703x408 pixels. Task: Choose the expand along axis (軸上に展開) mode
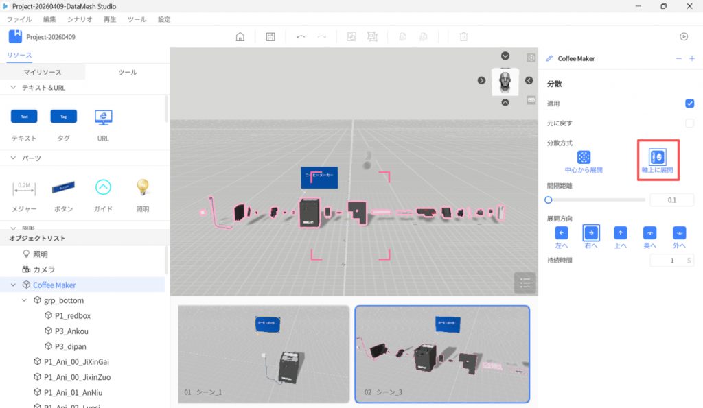(x=657, y=157)
